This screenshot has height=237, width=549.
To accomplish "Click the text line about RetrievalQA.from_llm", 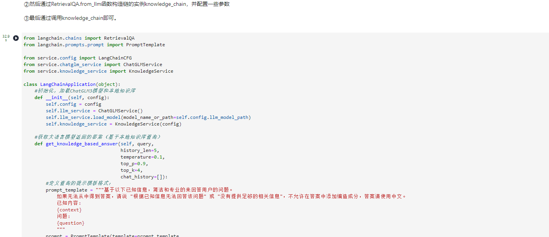I will [x=127, y=4].
